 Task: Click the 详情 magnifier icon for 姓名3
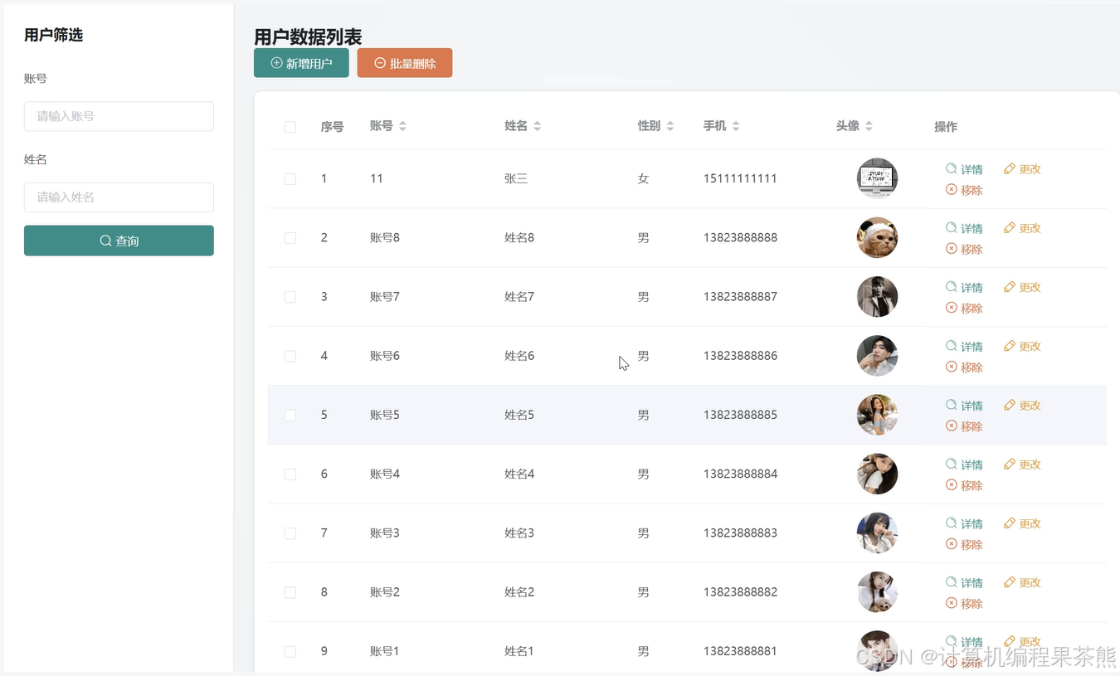[951, 523]
